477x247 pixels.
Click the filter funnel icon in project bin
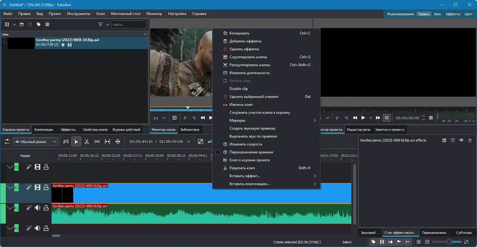(100, 24)
